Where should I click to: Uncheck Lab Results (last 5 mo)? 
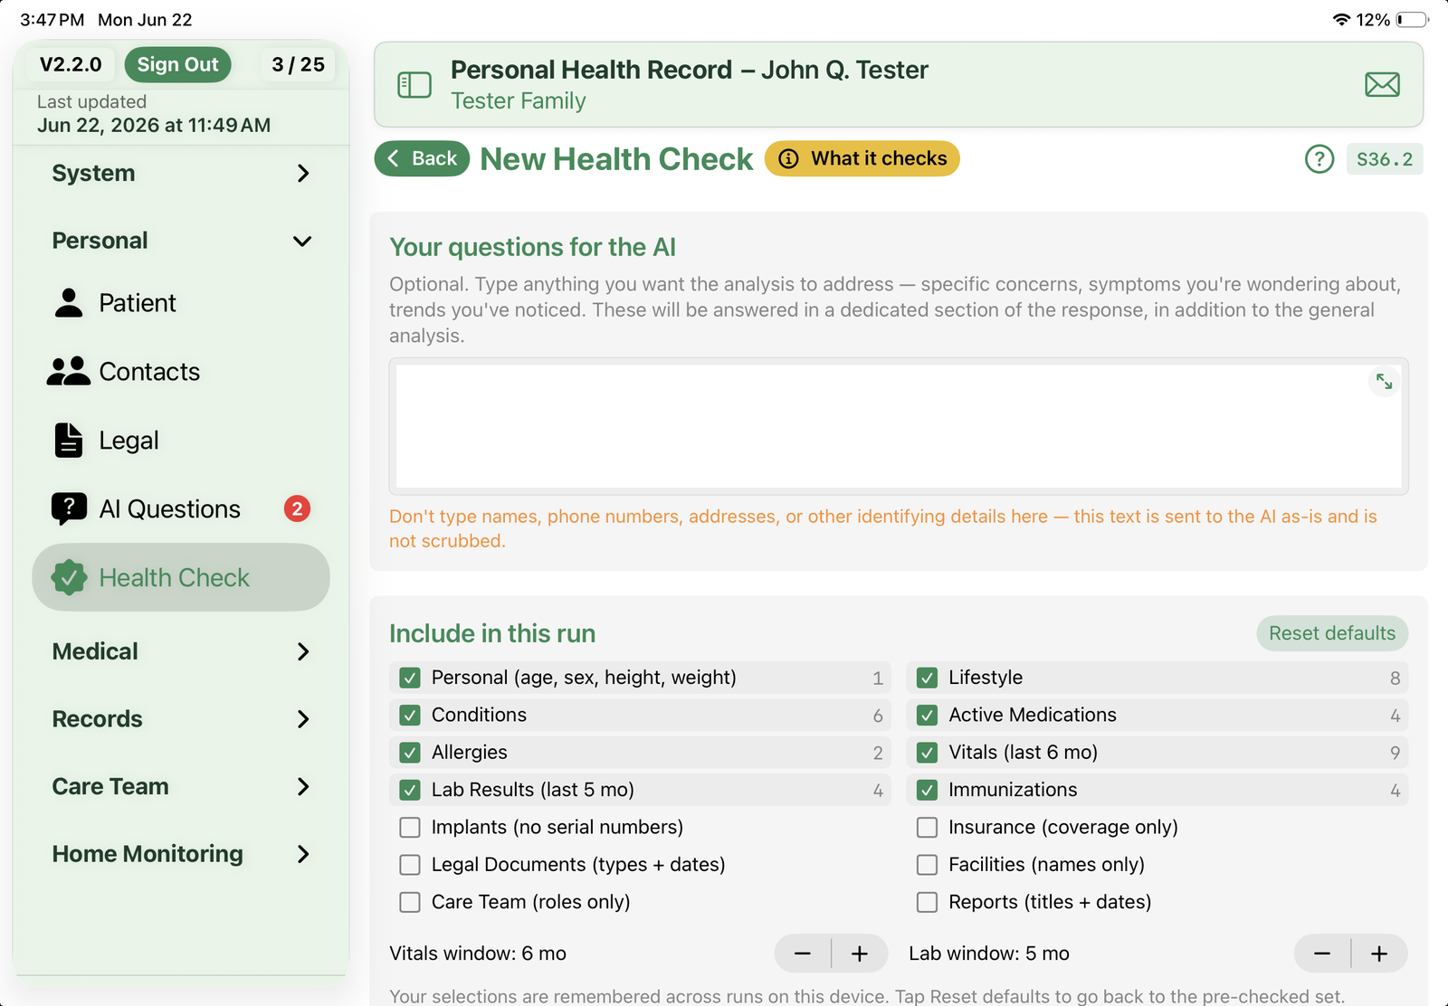click(410, 790)
